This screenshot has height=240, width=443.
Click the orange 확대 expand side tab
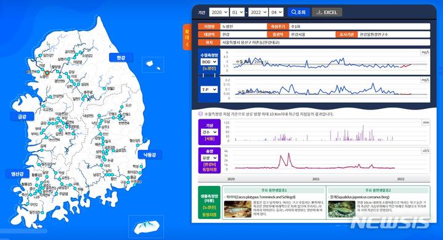[x=187, y=37]
